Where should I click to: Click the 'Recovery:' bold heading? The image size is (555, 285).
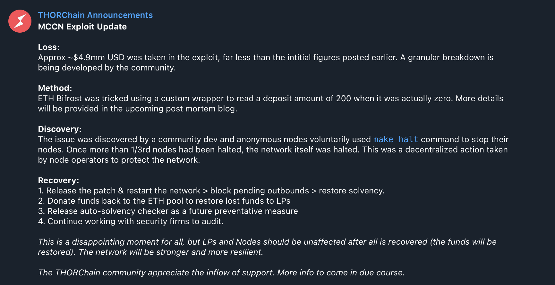58,180
